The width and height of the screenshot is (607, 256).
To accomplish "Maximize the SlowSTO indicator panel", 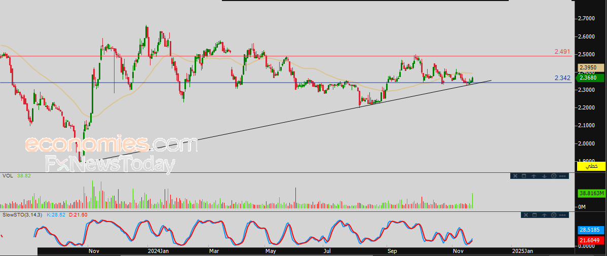I will point(534,215).
